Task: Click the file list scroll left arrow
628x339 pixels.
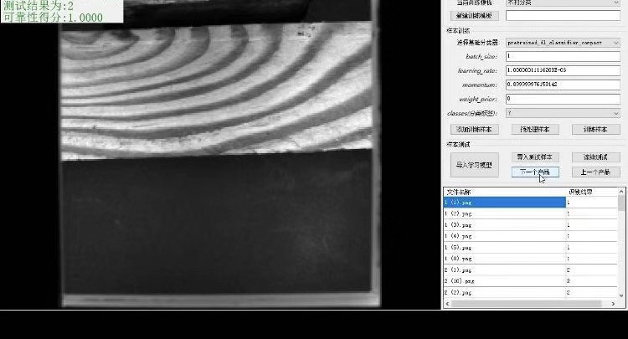Action: click(x=447, y=304)
